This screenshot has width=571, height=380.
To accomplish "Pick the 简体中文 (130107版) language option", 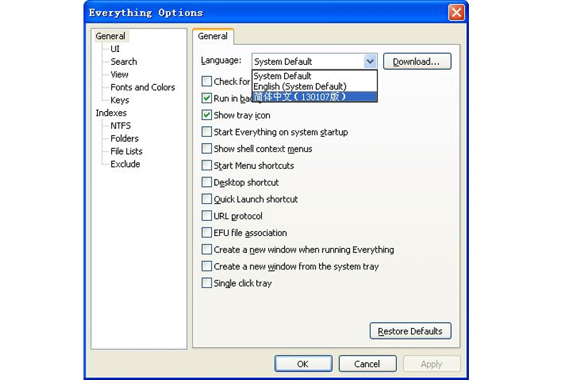I will click(314, 96).
